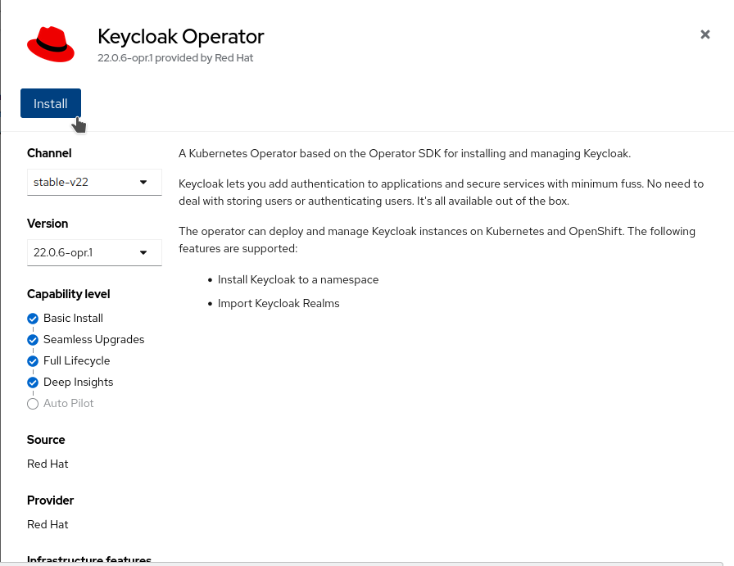Open the 22.0.6-opr.1 Version dropdown
The image size is (734, 566).
[94, 252]
